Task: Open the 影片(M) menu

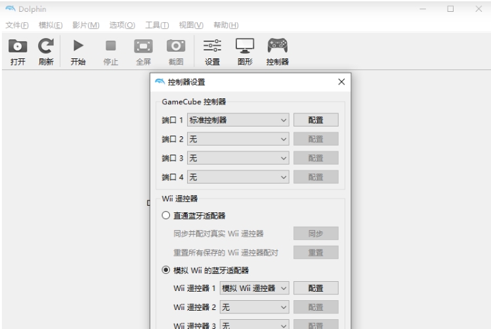Action: pos(86,25)
